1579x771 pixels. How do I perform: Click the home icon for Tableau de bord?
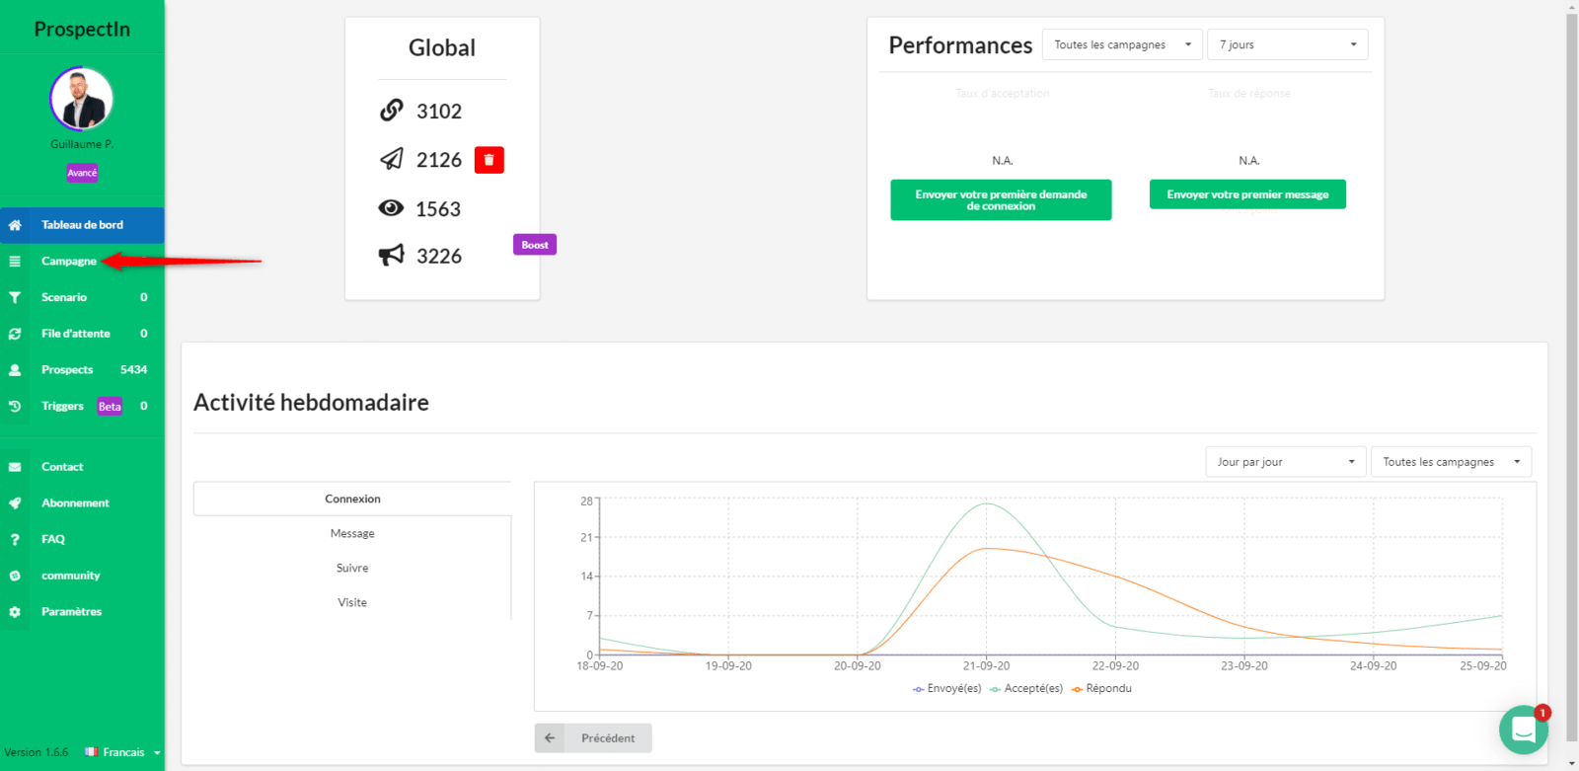point(15,225)
